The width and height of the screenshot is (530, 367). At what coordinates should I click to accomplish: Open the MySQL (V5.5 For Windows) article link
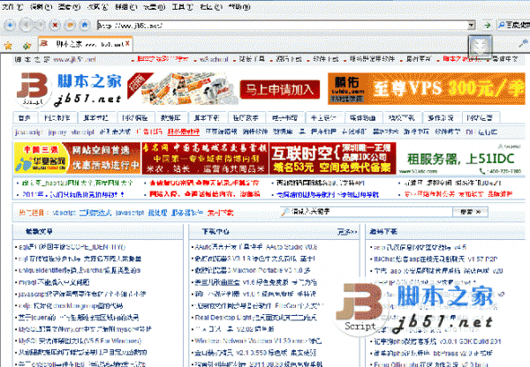(80, 341)
